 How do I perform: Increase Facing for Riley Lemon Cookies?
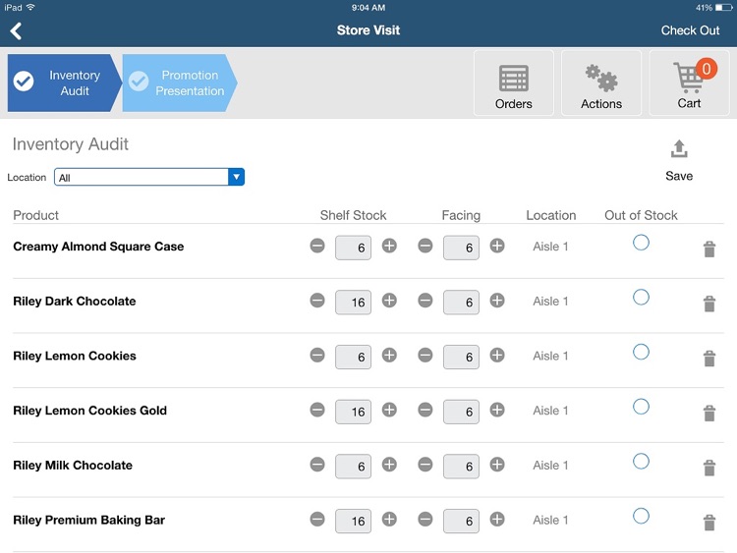[497, 356]
